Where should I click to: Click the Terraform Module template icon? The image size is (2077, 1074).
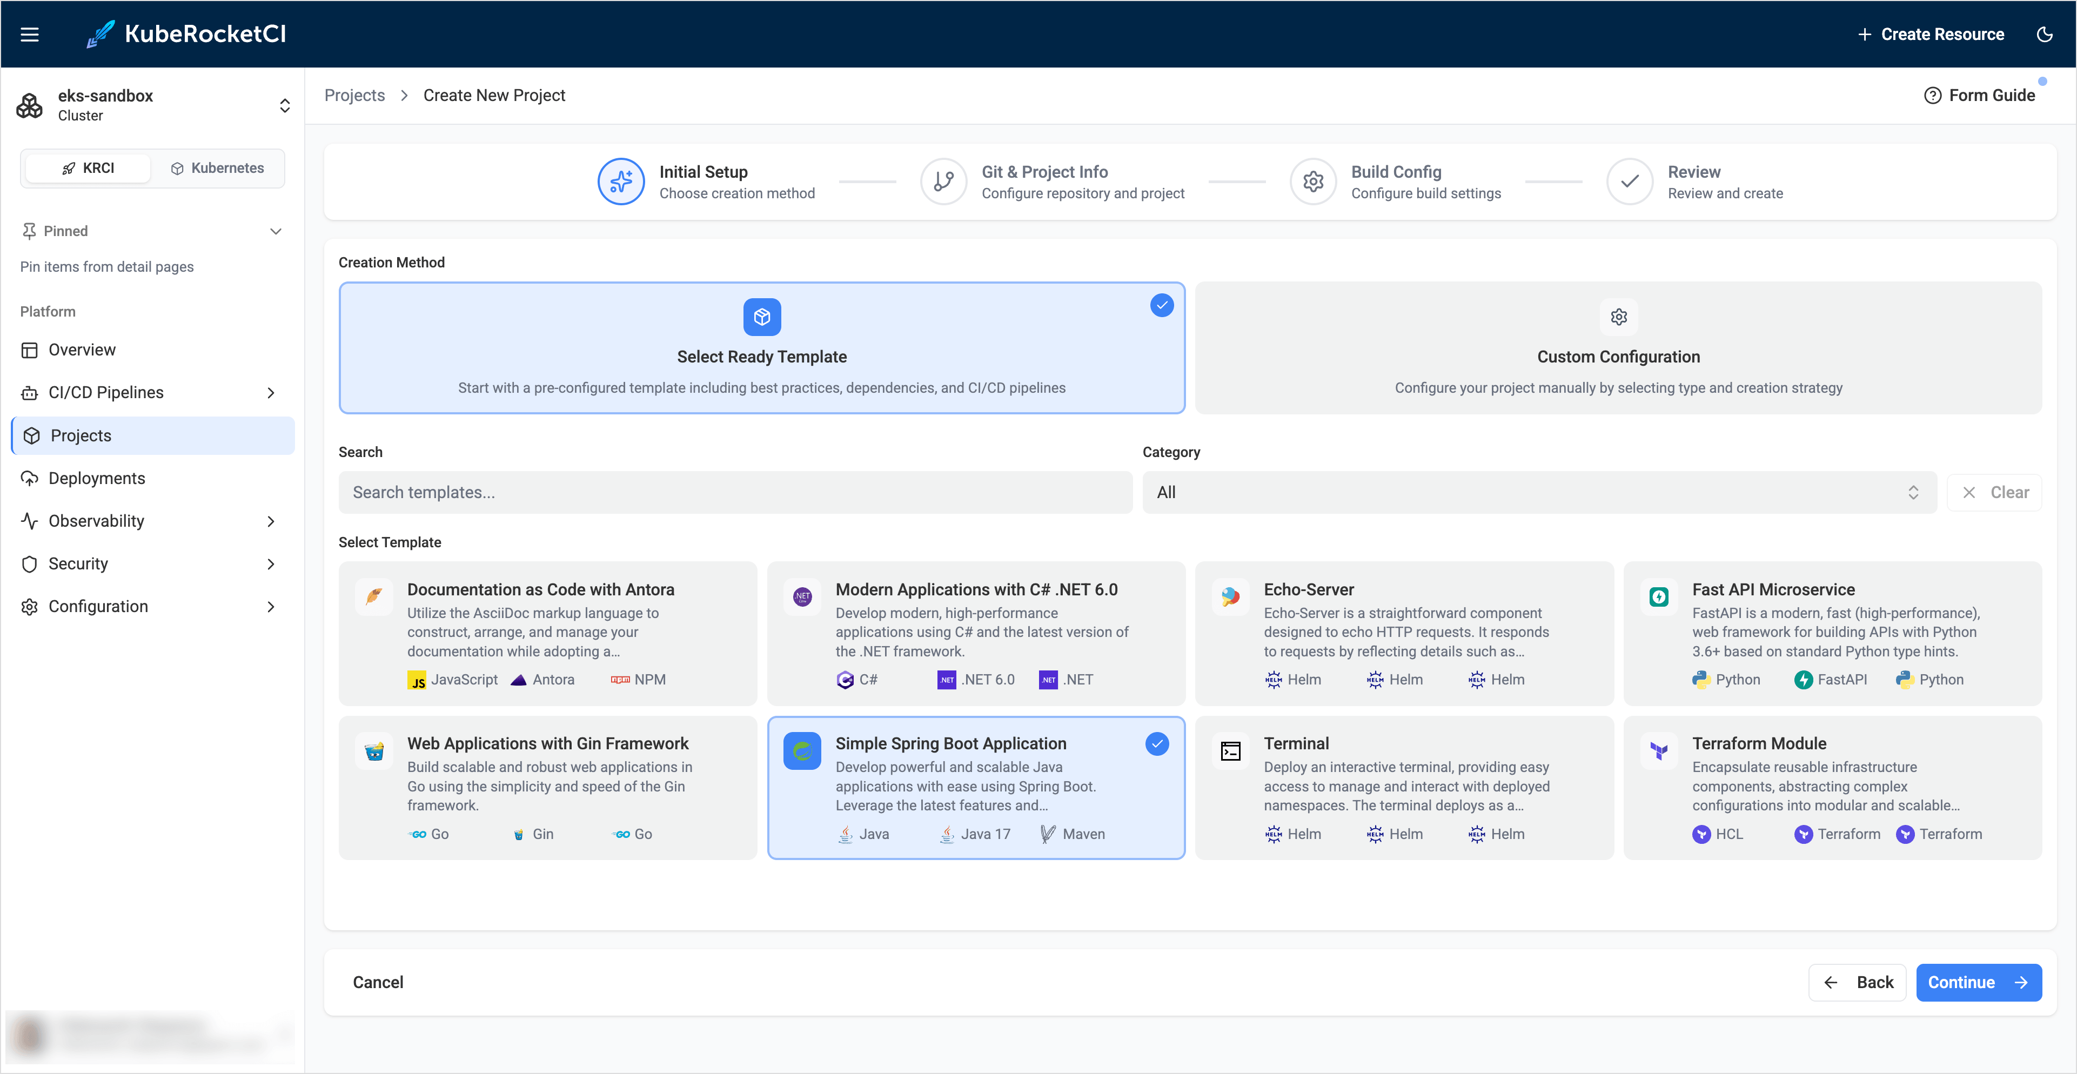tap(1659, 751)
